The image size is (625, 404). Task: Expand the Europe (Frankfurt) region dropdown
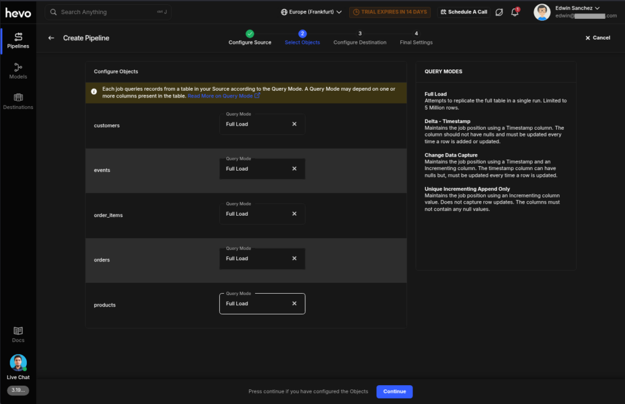[x=311, y=12]
